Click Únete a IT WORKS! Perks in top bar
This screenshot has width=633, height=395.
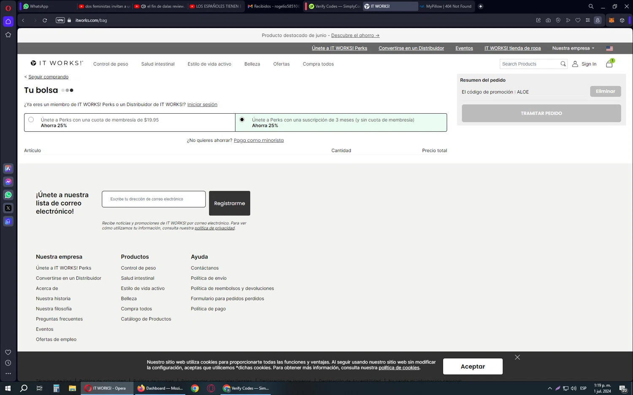pyautogui.click(x=339, y=48)
